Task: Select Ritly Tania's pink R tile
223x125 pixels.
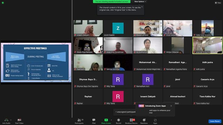Action: click(x=118, y=97)
